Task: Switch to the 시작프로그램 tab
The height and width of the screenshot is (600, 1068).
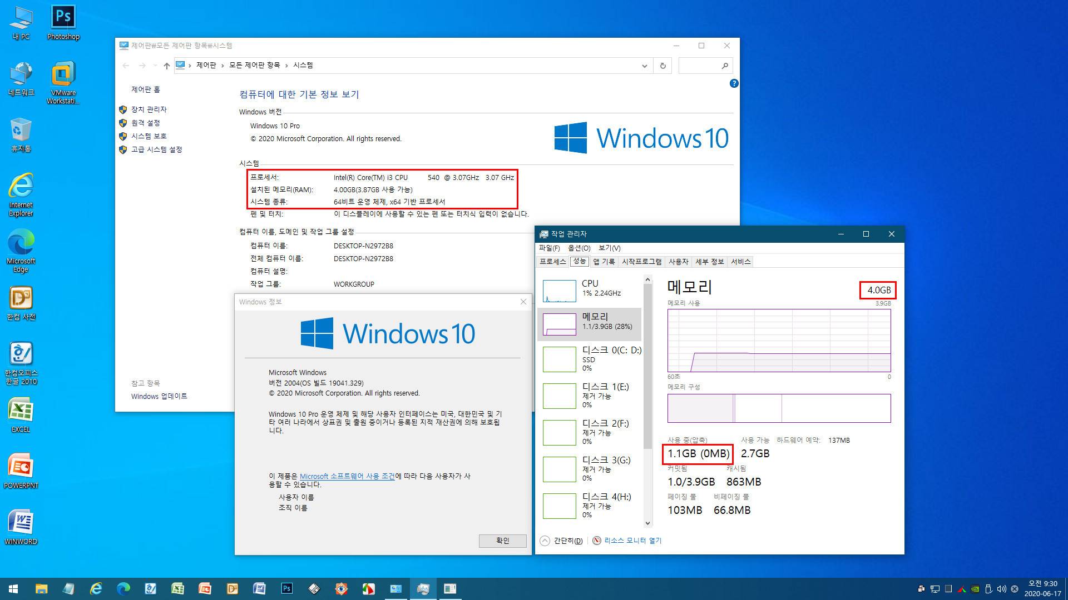Action: [641, 262]
